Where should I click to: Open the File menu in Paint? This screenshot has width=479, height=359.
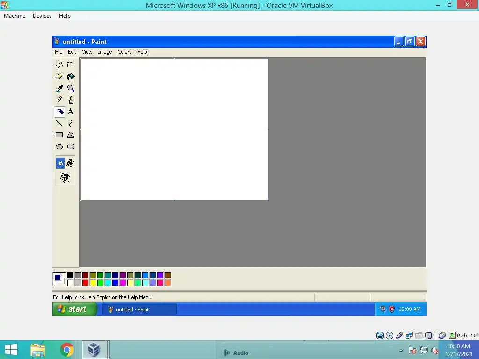tap(58, 52)
